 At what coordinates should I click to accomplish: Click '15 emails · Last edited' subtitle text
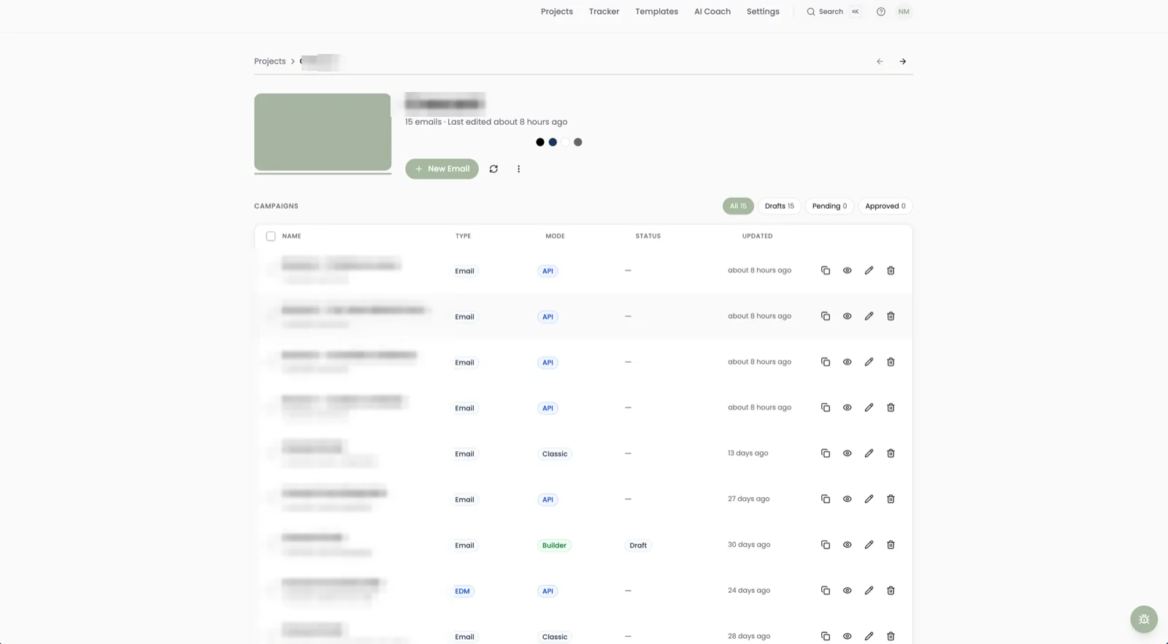coord(486,122)
